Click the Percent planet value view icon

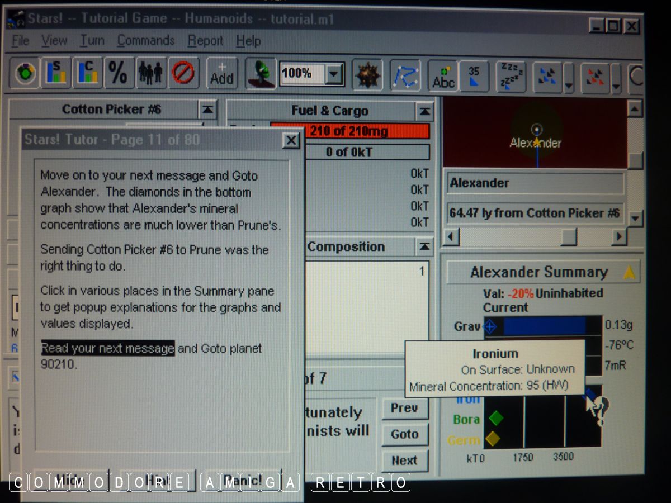pos(119,73)
